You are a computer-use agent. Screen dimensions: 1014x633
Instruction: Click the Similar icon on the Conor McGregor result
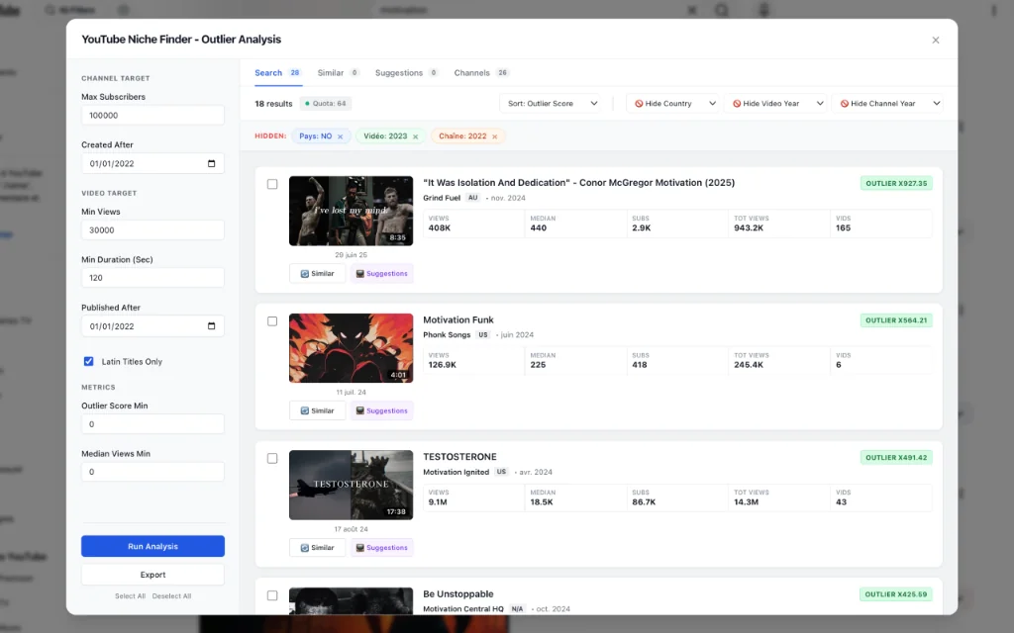click(x=303, y=273)
